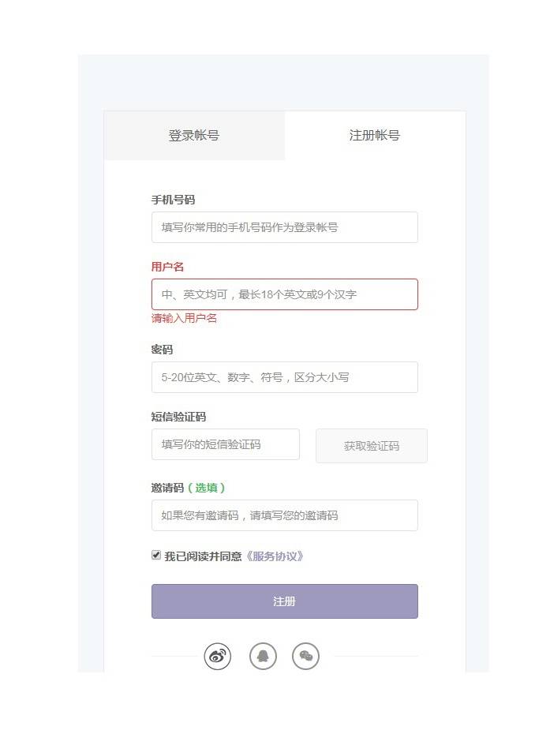Sign up with the Weibo icon
The image size is (535, 730).
[218, 656]
